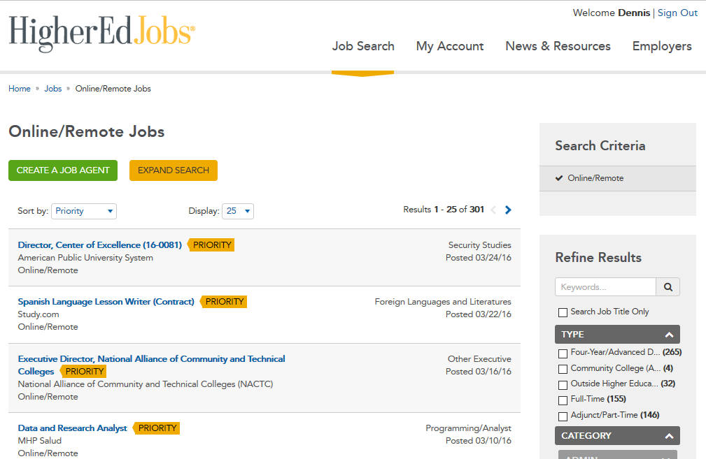This screenshot has height=459, width=706.
Task: Click the keyword search magnifier icon
Action: click(668, 286)
